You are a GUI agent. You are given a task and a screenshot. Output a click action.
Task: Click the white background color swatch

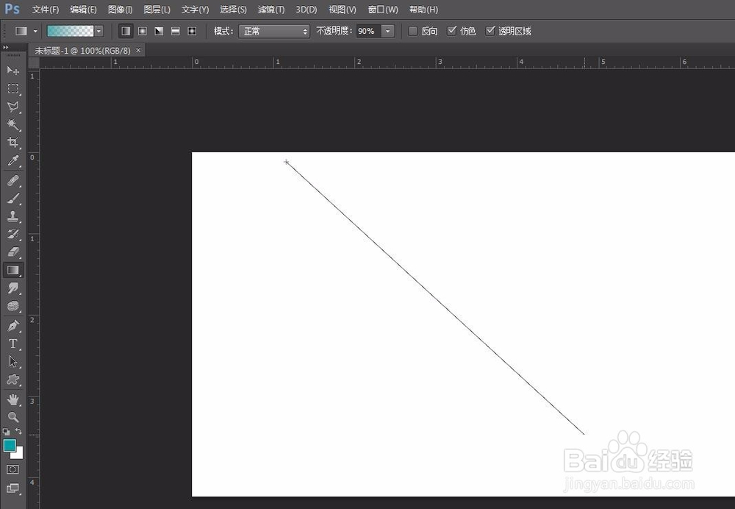click(19, 454)
